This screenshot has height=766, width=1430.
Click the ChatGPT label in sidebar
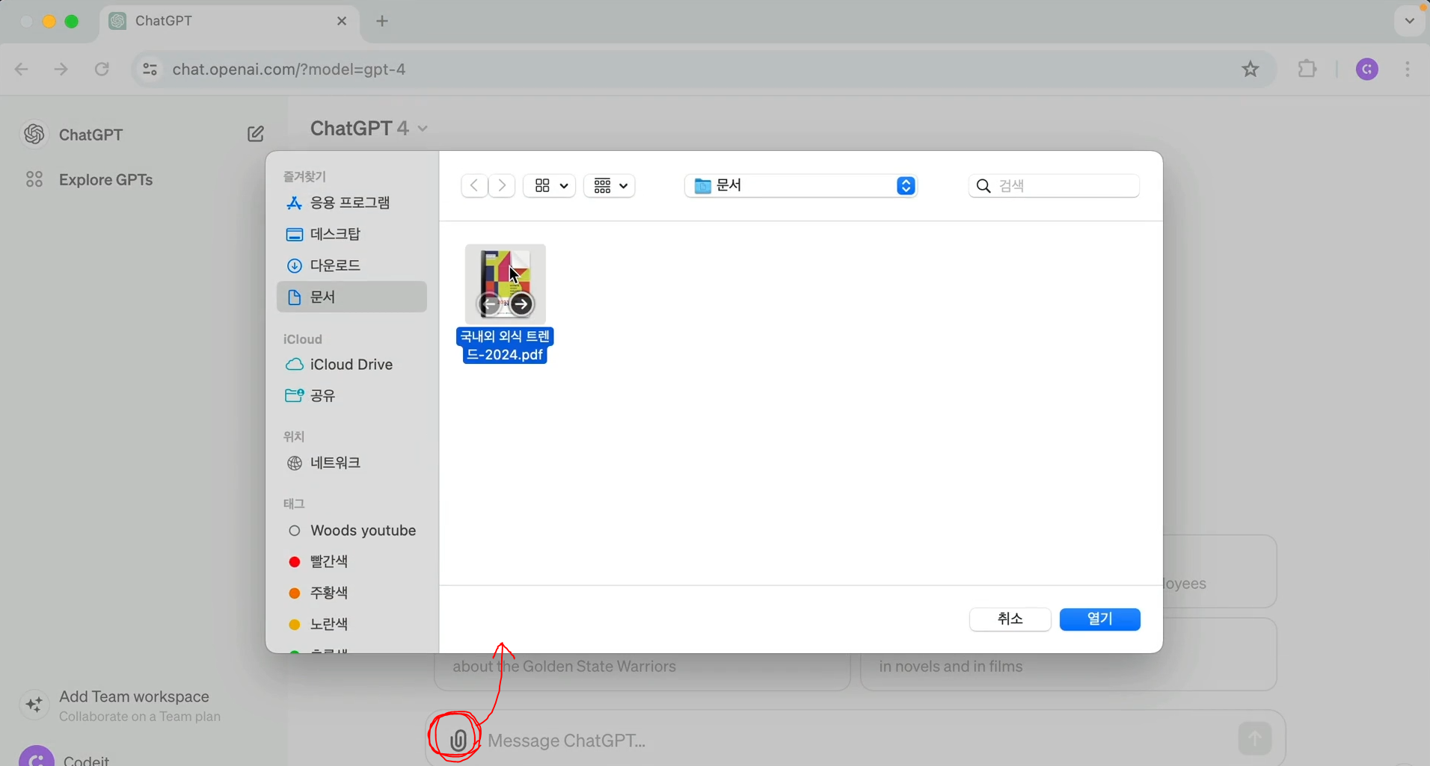(x=90, y=135)
